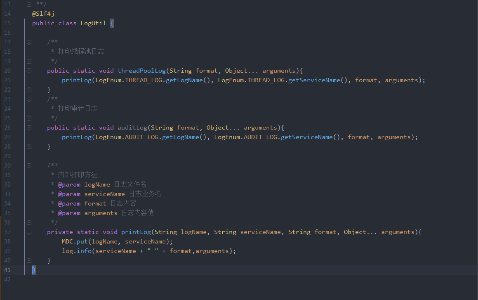Place caret on class name LogUtil

[93, 23]
